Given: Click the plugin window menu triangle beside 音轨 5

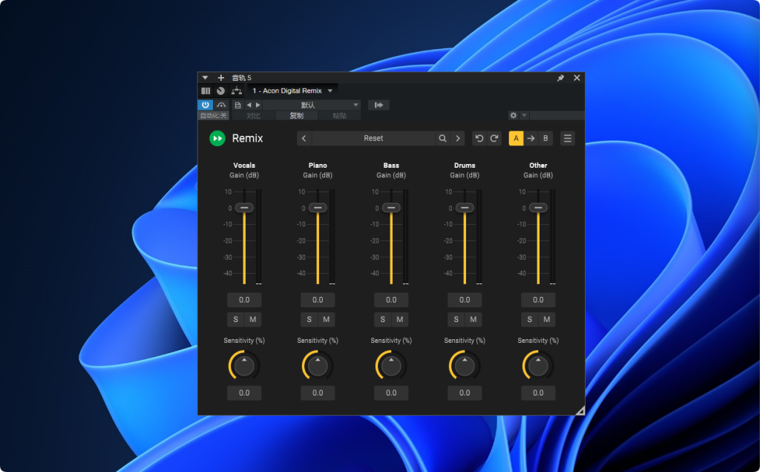Looking at the screenshot, I should tap(205, 77).
